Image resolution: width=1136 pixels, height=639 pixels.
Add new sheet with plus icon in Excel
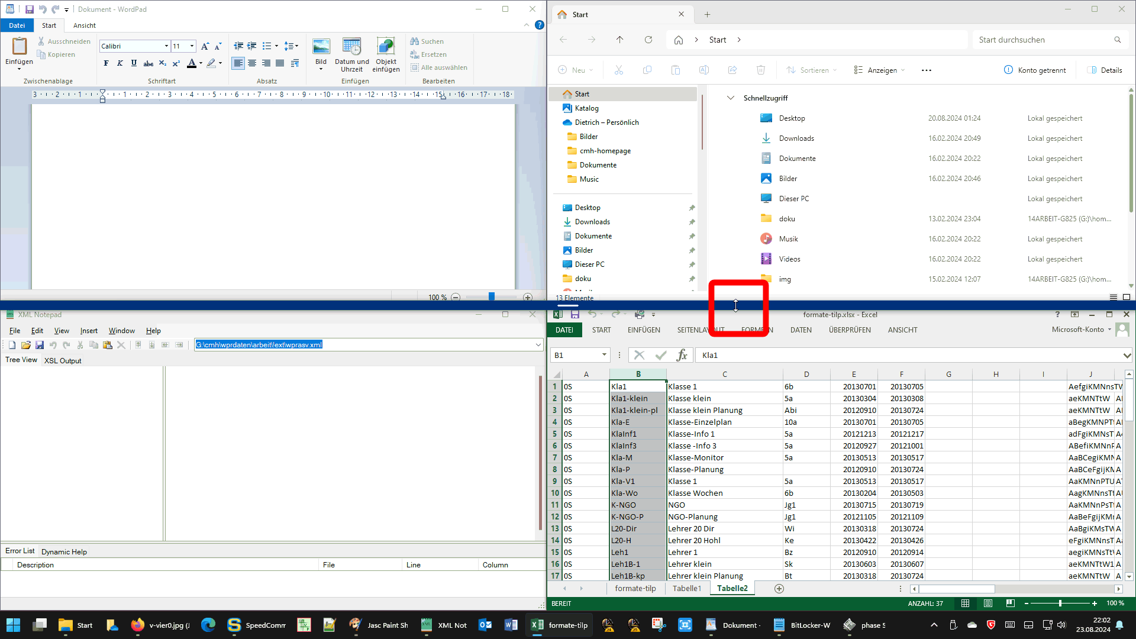(x=779, y=589)
